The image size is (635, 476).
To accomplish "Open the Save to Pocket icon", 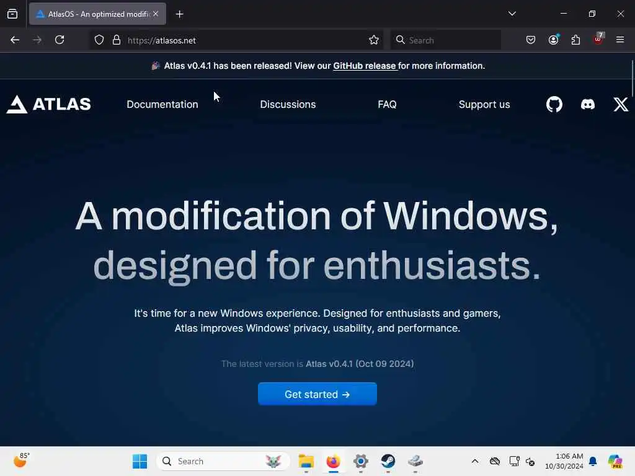I will pos(531,40).
